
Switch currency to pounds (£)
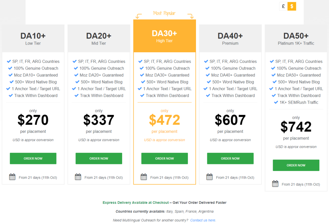[283, 6]
